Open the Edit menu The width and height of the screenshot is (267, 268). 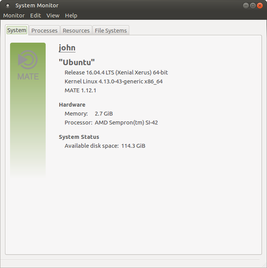tap(36, 16)
